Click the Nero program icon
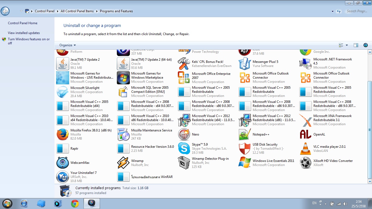This screenshot has height=209, width=372. 184,134
